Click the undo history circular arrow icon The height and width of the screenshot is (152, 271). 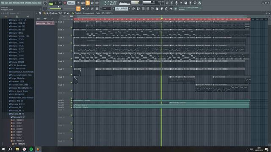point(167,3)
